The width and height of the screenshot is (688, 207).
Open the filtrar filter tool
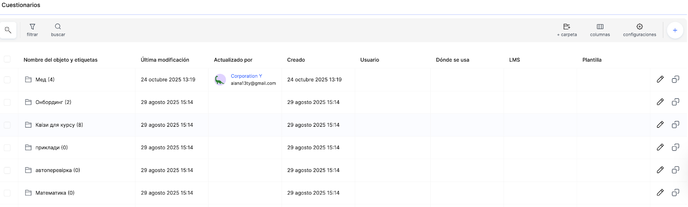click(32, 30)
